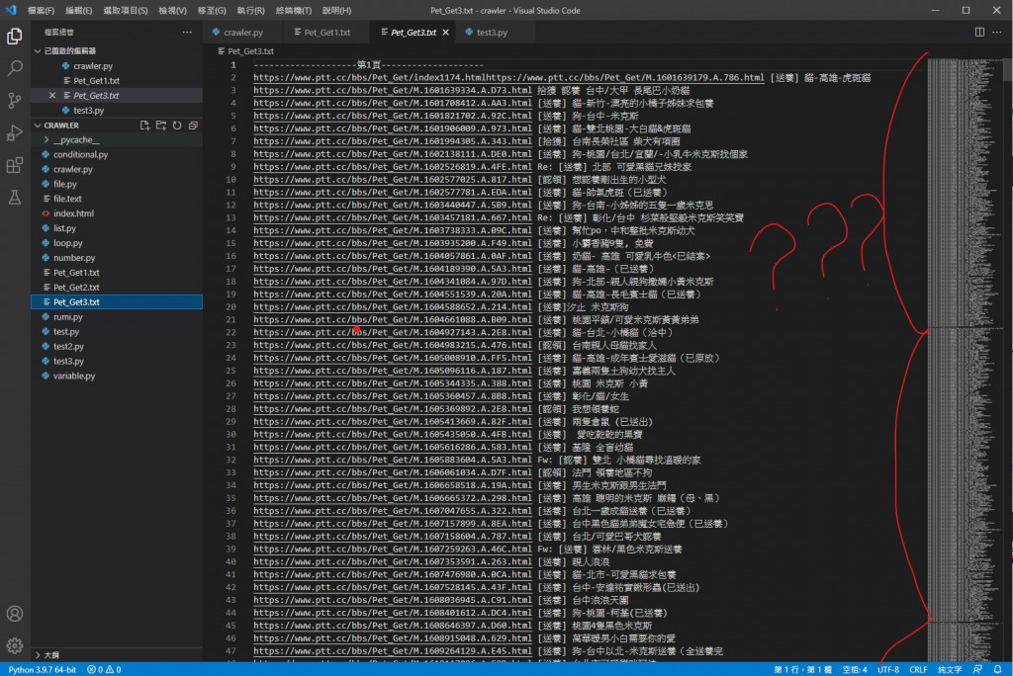Open link M.1601708412.A.AA3.html on line 4
Viewport: 1013px width, 676px height.
click(x=393, y=104)
